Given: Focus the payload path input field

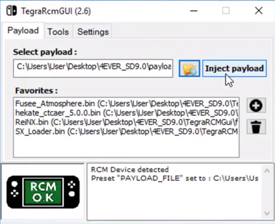Looking at the screenshot, I should 93,68.
